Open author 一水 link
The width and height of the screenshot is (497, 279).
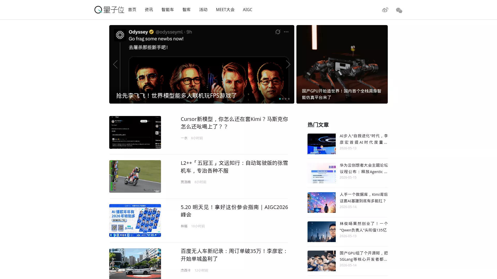[184, 138]
